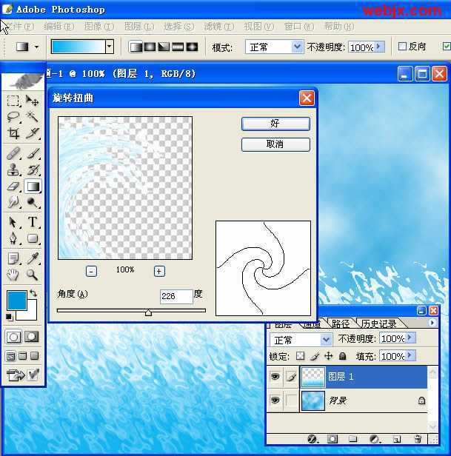Open gradient picker dropdown arrow
The width and height of the screenshot is (451, 456).
tap(110, 47)
